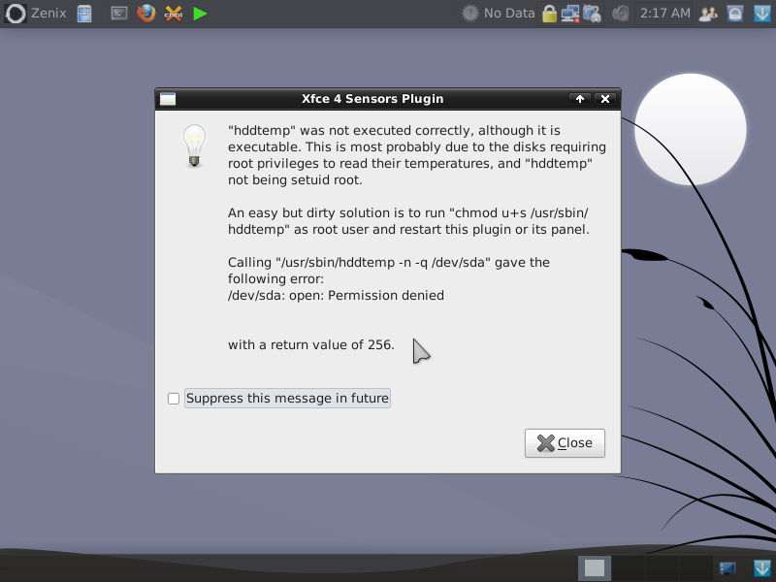This screenshot has width=776, height=582.
Task: Start the XChat launcher in the panel
Action: tap(174, 14)
